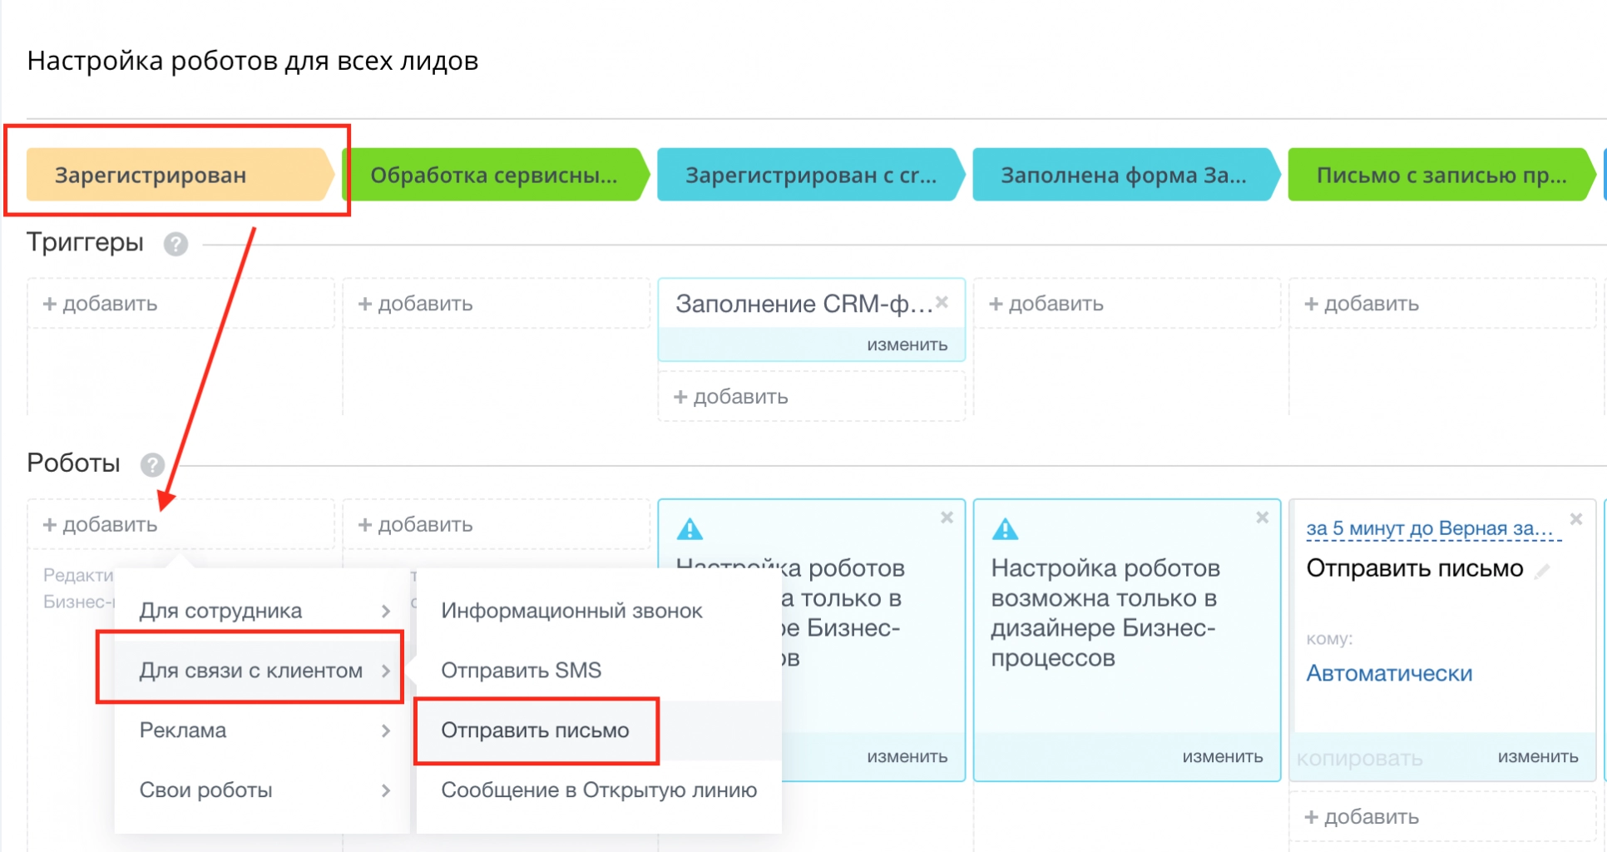Expand the Для сотрудника submenu
Image resolution: width=1607 pixels, height=852 pixels.
[x=262, y=611]
